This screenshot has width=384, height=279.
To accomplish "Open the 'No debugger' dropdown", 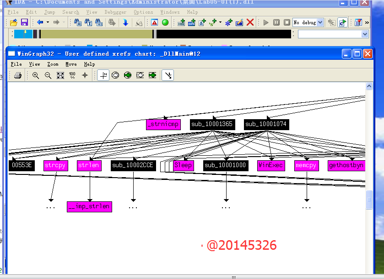I will (x=320, y=22).
